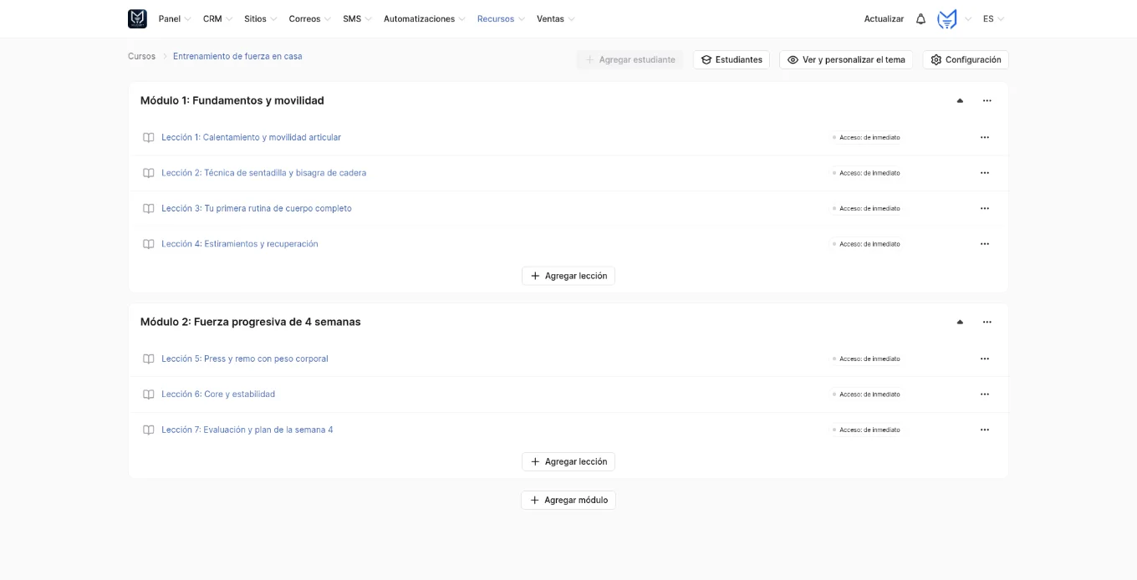Expand the Panel dropdown menu
The width and height of the screenshot is (1137, 580).
(x=175, y=18)
